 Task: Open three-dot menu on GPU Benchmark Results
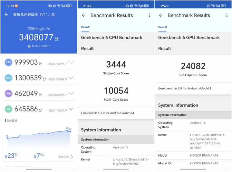[x=227, y=15]
